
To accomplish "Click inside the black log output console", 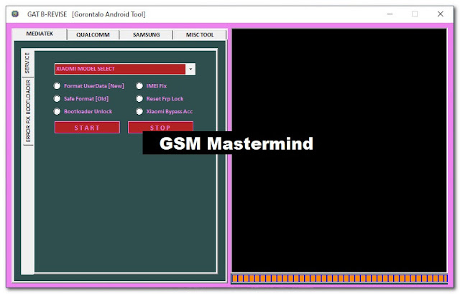I will point(339,151).
